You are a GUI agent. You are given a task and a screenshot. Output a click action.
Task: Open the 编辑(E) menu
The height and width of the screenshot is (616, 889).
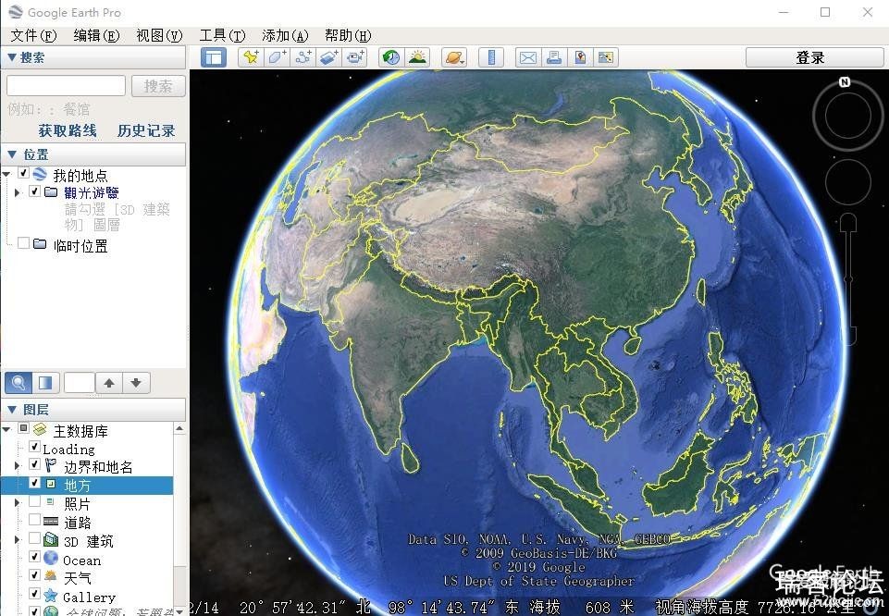click(x=96, y=36)
